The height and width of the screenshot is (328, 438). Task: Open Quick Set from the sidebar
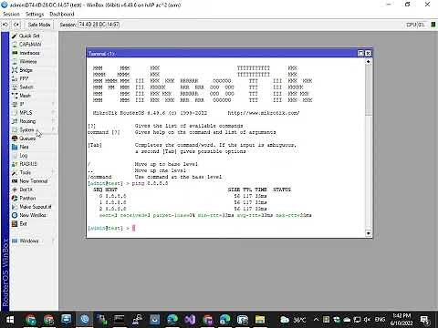29,36
